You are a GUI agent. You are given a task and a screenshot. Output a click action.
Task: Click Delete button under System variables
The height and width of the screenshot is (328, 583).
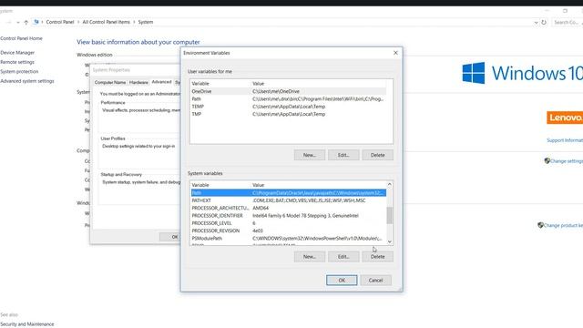tap(377, 257)
